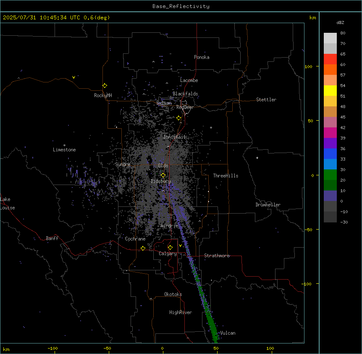Click the km unit label at bottom left

[x=6, y=349]
